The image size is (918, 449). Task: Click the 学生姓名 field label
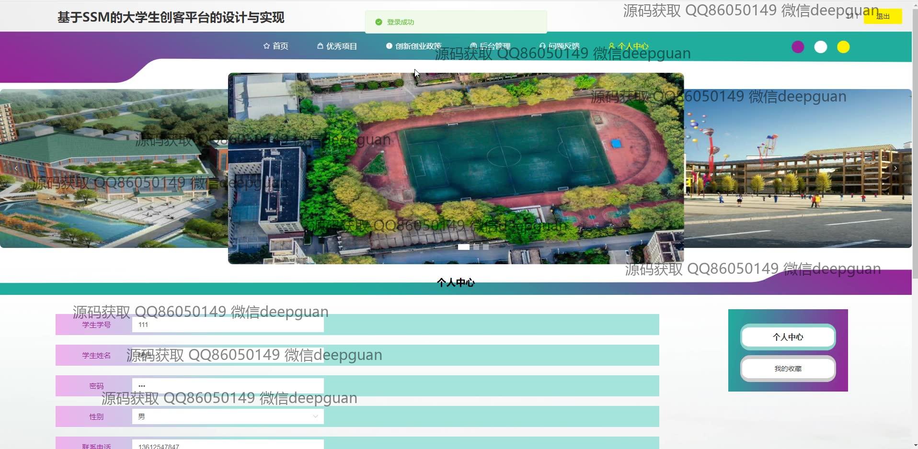point(96,355)
